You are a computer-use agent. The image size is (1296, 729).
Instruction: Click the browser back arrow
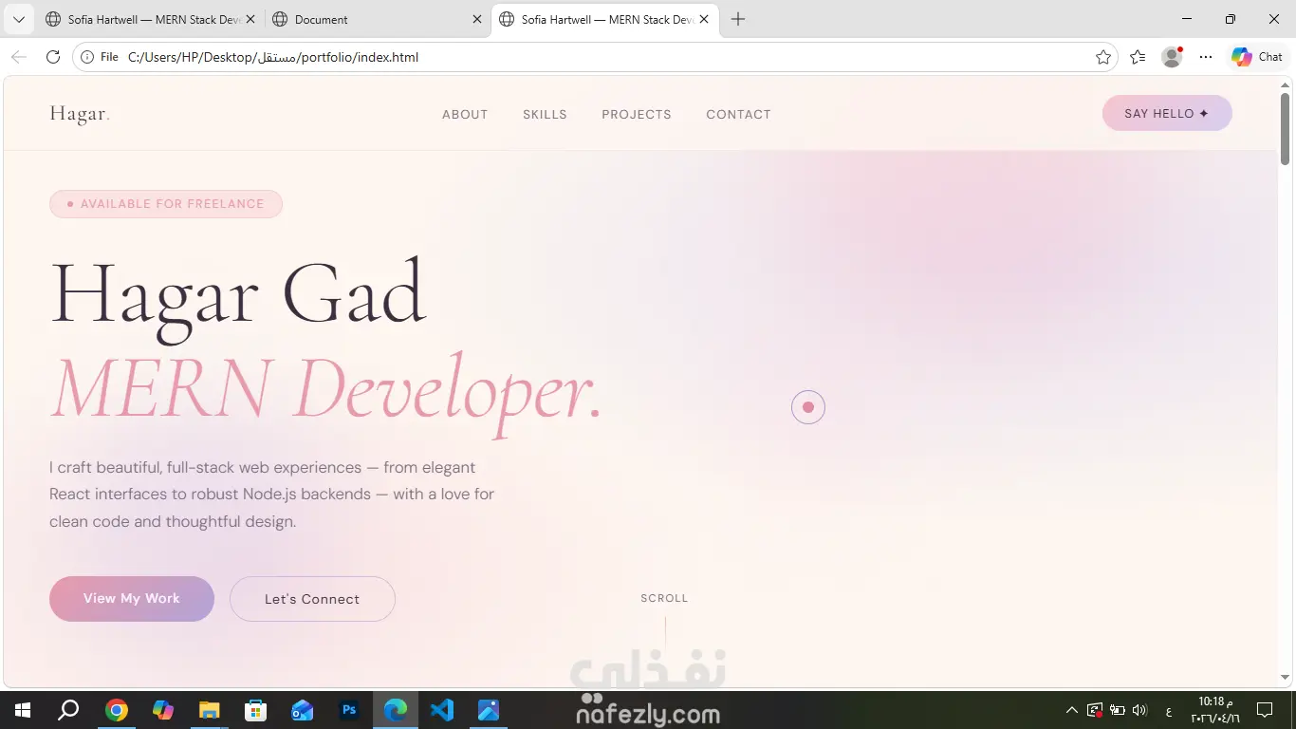[19, 57]
